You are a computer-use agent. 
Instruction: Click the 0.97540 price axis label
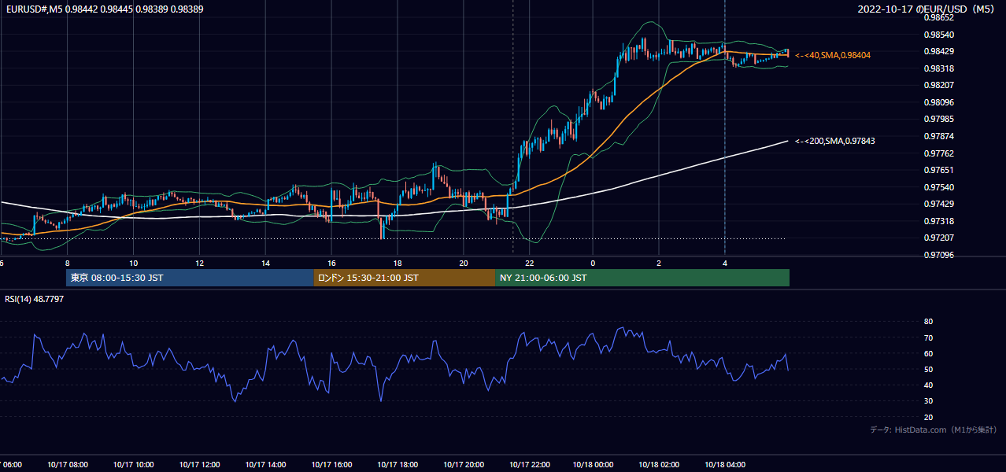(x=938, y=187)
